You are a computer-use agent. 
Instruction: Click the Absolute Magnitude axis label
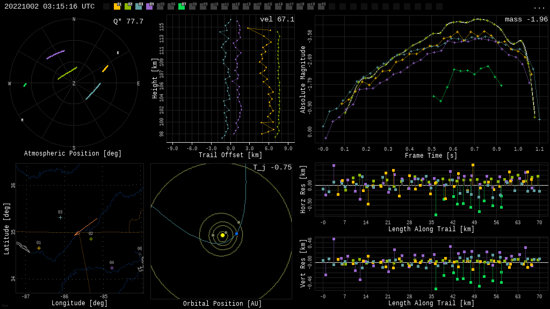[303, 79]
